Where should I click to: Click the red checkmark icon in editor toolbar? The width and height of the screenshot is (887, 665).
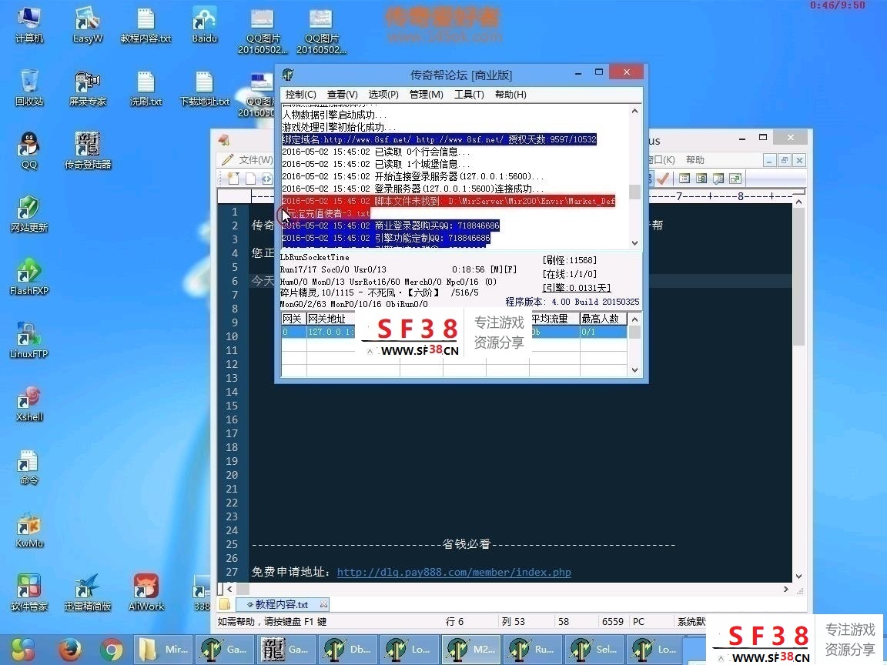coord(663,179)
